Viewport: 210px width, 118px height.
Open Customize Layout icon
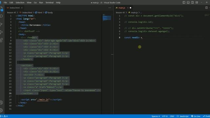pyautogui.click(x=197, y=3)
